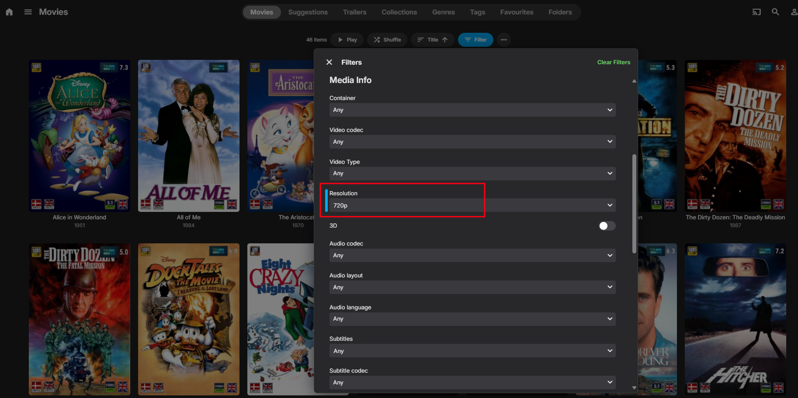Open the Alice in Wonderland poster

[80, 136]
